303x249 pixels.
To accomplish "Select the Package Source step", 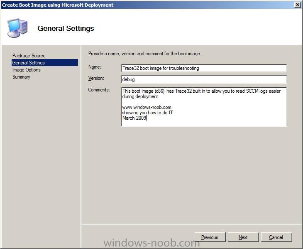I will (x=29, y=56).
